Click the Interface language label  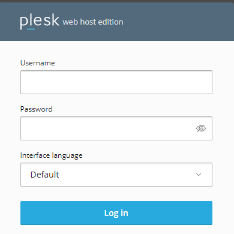tap(52, 155)
